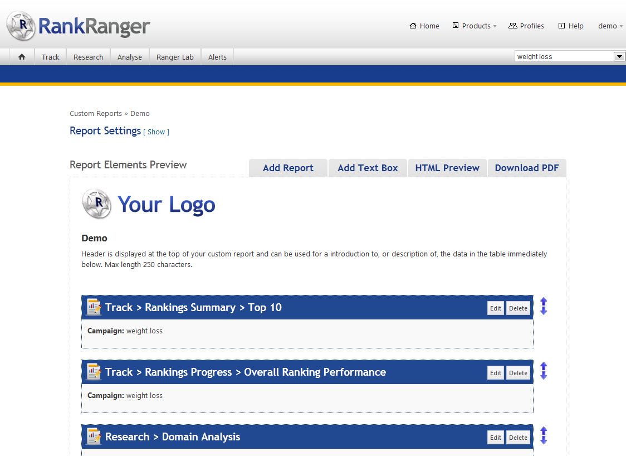The height and width of the screenshot is (456, 626).
Task: Click the Research > Domain Analysis title
Action: pos(173,437)
